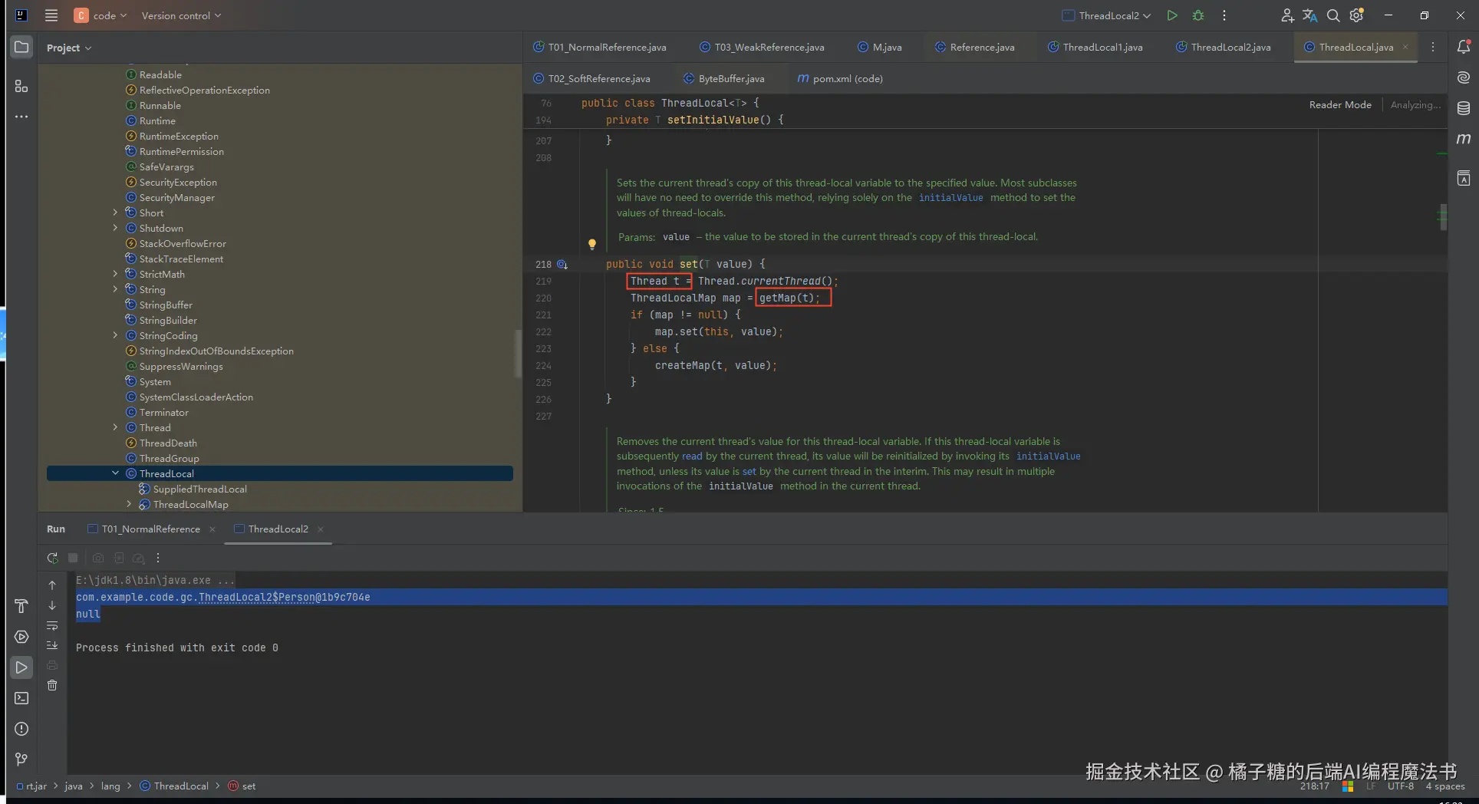The image size is (1479, 804).
Task: Select the T01_NormalReference run tab
Action: point(150,529)
